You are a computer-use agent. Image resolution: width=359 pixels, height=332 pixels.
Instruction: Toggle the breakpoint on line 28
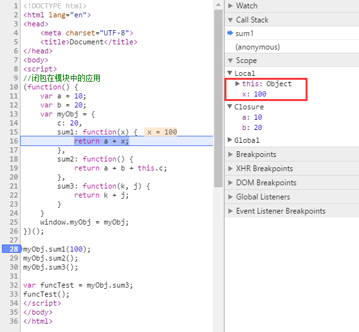tap(12, 249)
